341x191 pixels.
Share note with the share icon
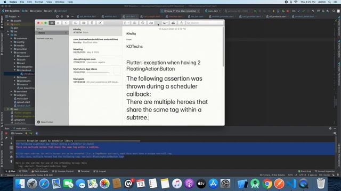tap(181, 23)
